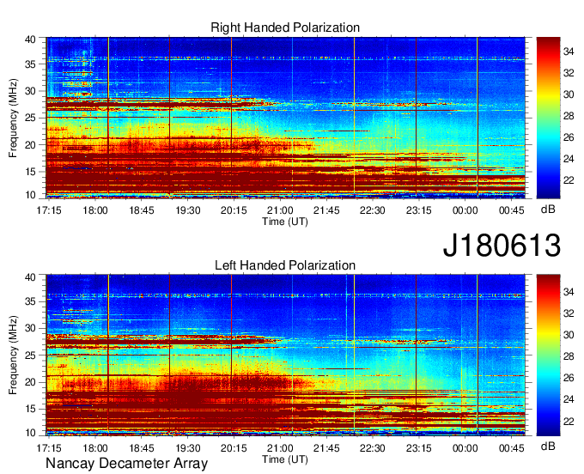Click the 21:45 tick on Right Handed time axis
The width and height of the screenshot is (584, 474).
tap(326, 210)
